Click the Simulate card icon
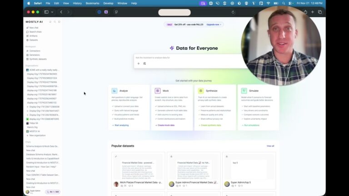The width and height of the screenshot is (349, 196). (244, 91)
